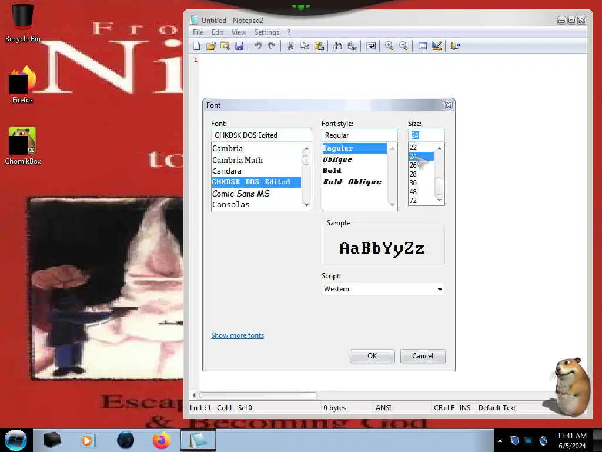The image size is (602, 452).
Task: Click the Size input field
Action: point(426,135)
